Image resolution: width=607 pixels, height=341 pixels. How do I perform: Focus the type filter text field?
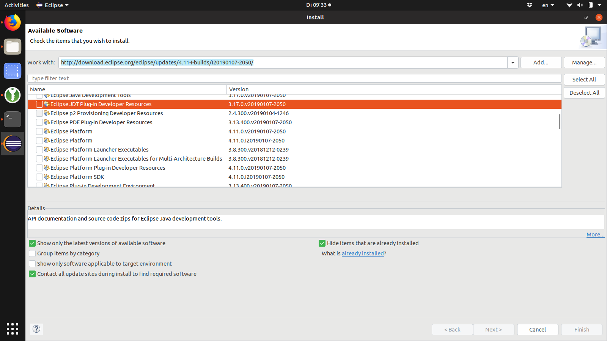tap(294, 78)
